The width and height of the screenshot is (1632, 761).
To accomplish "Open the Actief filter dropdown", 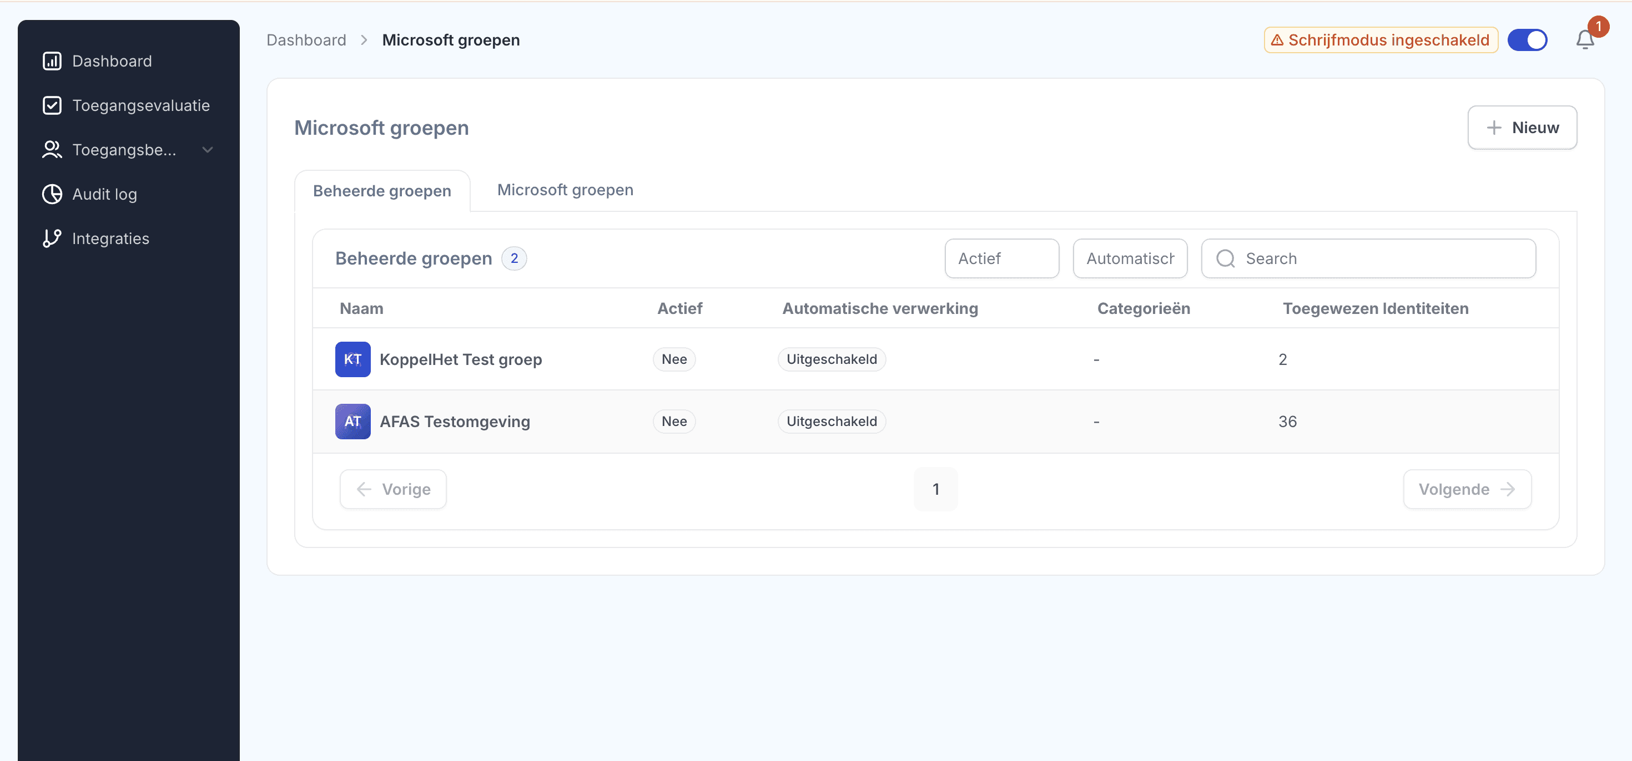I will click(1001, 258).
